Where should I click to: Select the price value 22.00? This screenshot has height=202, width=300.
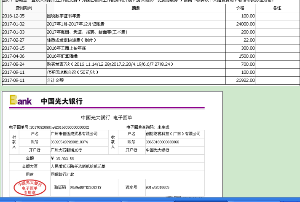pos(249,40)
